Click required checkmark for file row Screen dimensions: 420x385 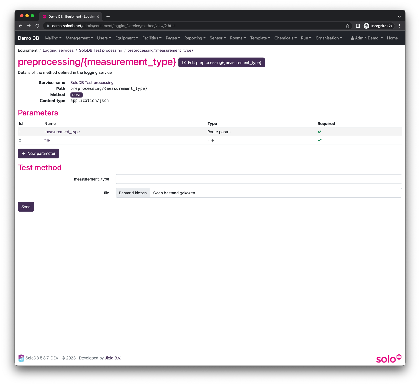319,140
